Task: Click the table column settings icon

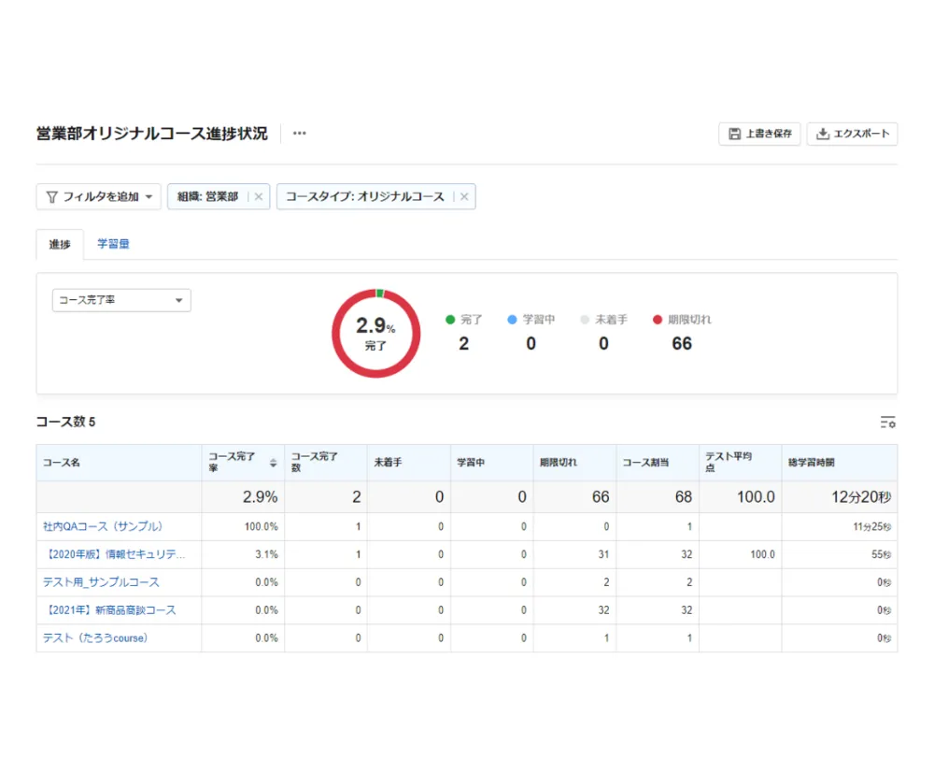Action: (x=887, y=422)
